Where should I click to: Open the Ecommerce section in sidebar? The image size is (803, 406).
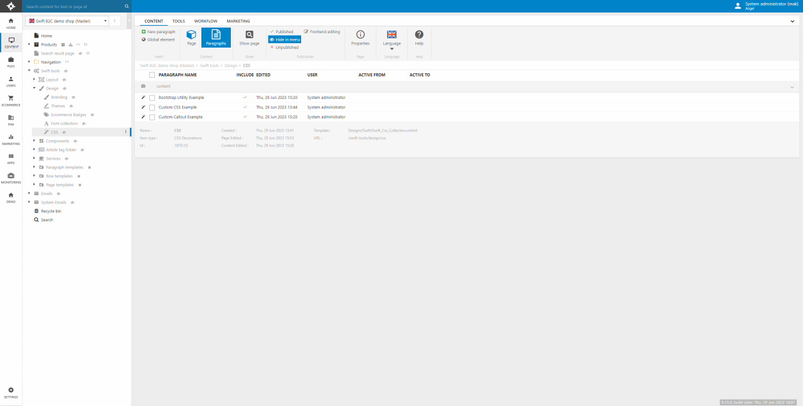11,100
